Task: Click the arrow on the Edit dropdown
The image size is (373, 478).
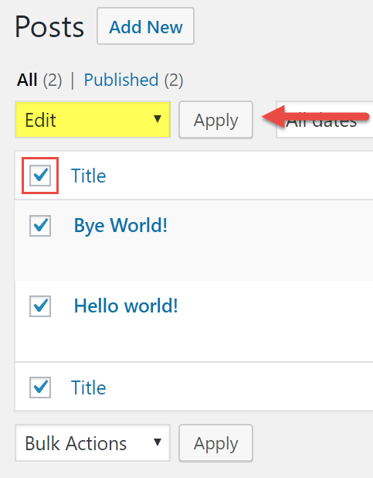Action: [158, 118]
